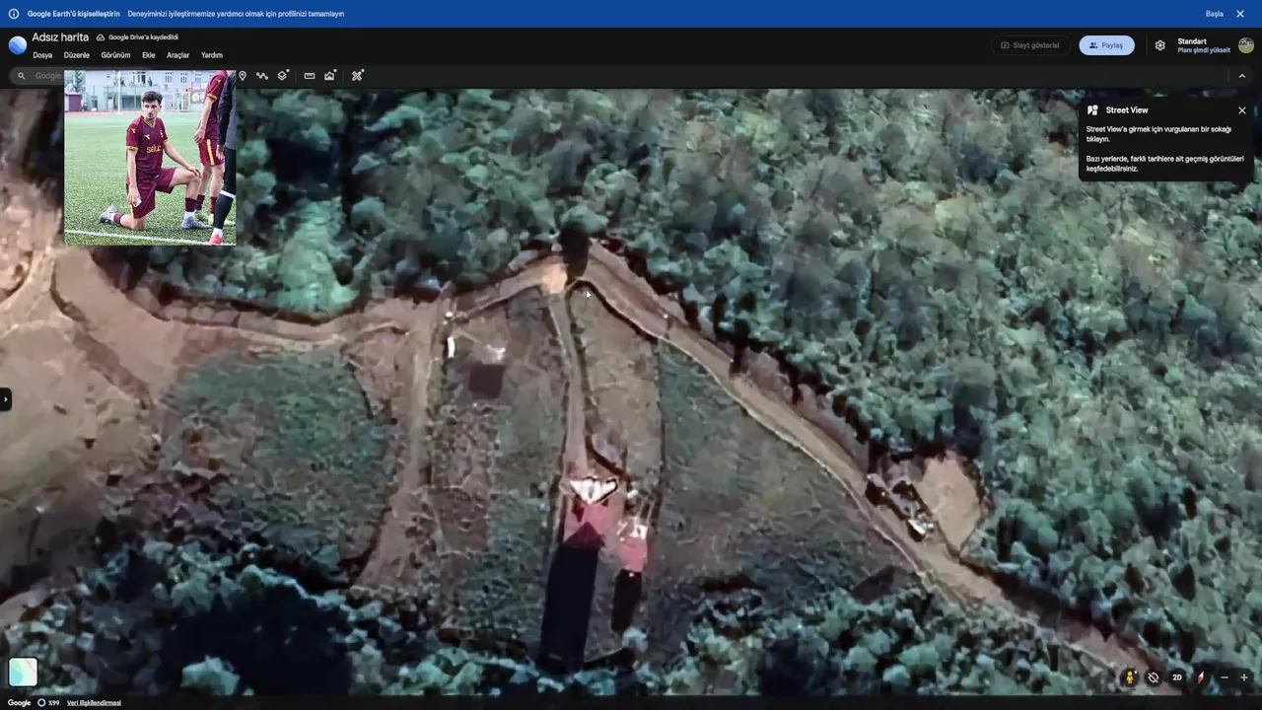Click the info icon in blue banner
Image resolution: width=1262 pixels, height=710 pixels.
click(14, 14)
